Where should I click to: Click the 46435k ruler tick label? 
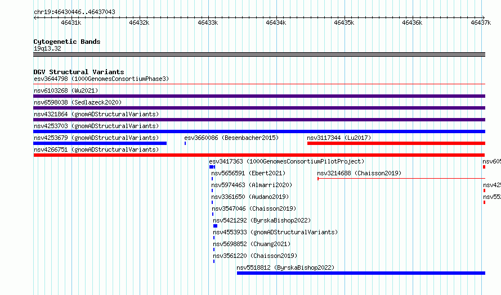pyautogui.click(x=344, y=22)
